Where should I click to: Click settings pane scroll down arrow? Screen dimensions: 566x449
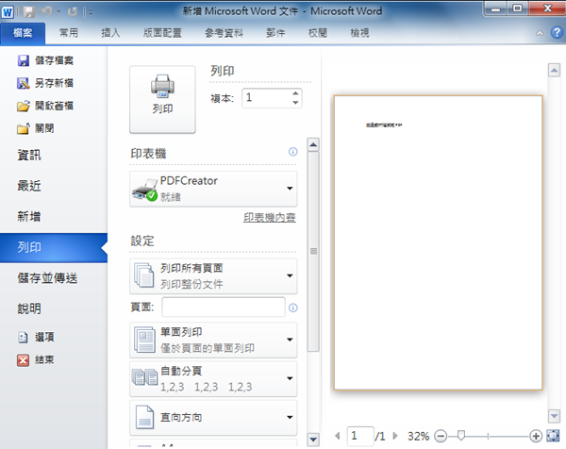(313, 440)
